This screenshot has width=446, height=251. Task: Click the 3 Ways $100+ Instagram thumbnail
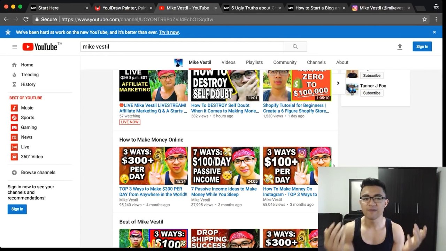click(x=297, y=166)
